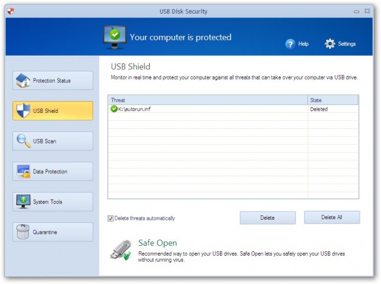This screenshot has width=381, height=284.
Task: Click the protected computer monitor icon
Action: 115,37
